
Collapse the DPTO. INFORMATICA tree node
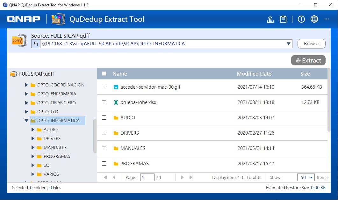click(x=26, y=121)
